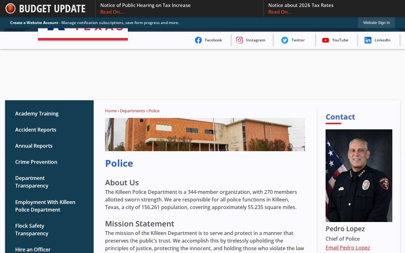Click Pedro Lopez portrait photo
This screenshot has width=405, height=253.
pyautogui.click(x=359, y=176)
